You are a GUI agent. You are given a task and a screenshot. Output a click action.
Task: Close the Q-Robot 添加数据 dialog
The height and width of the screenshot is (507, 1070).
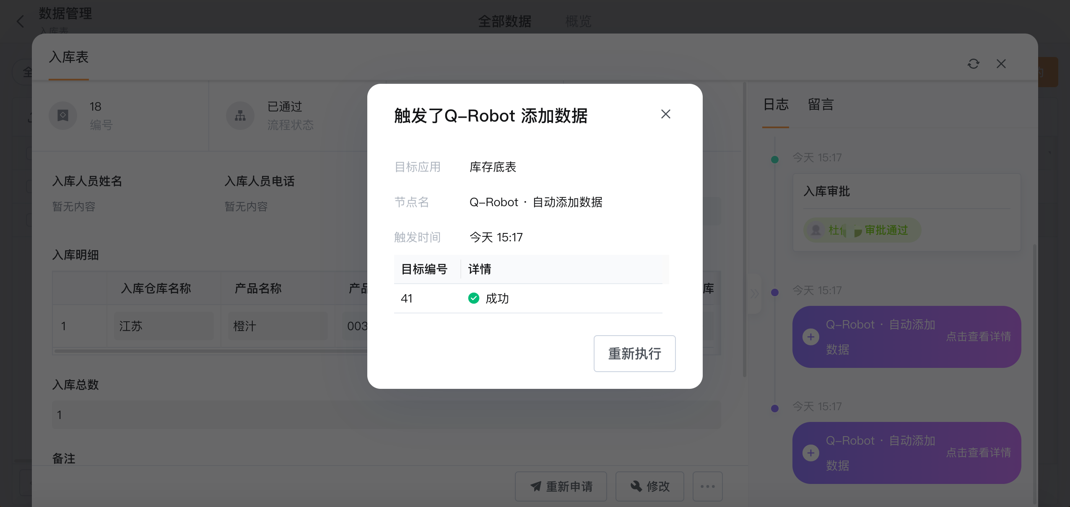click(x=665, y=114)
